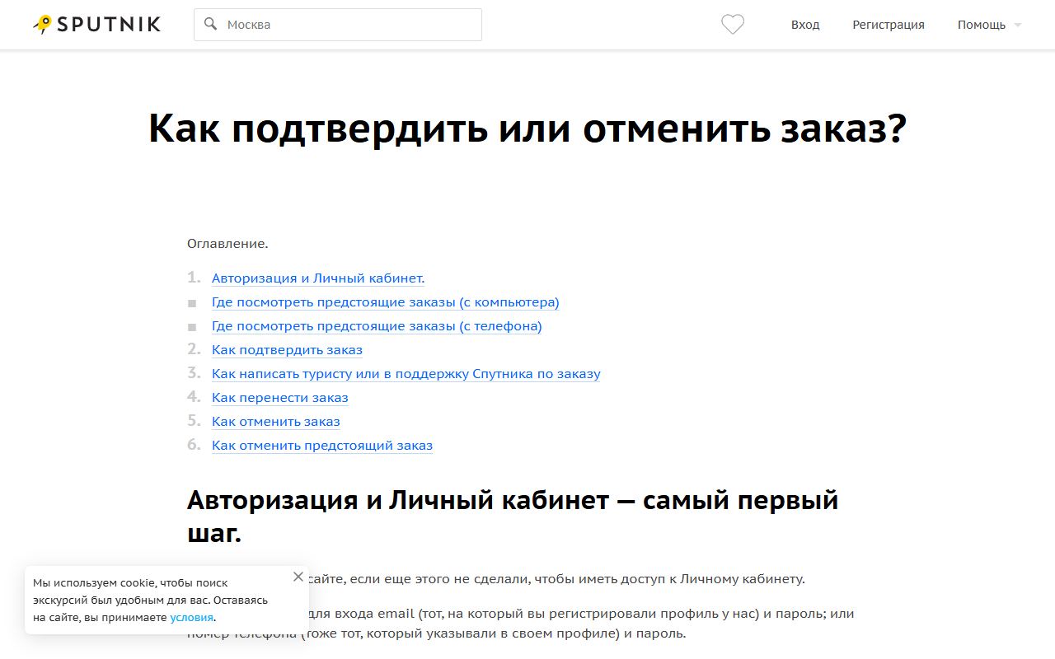
Task: Focus the Москва search field
Action: 338,25
